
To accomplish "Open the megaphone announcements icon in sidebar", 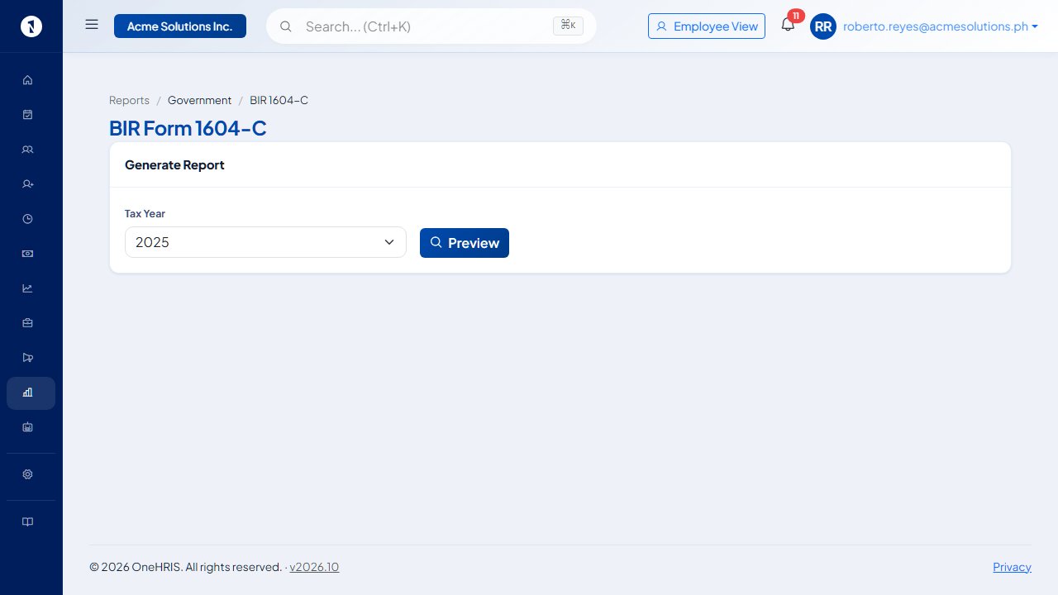I will (27, 358).
